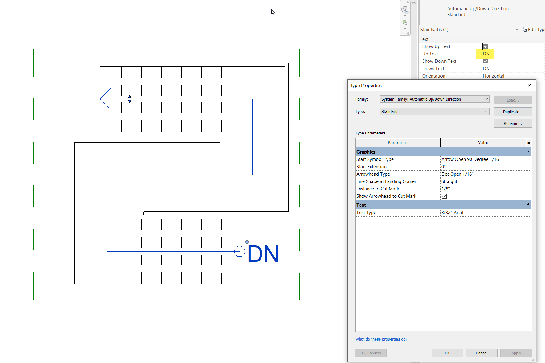Close the navigation bar with its X
Screen dimensions: 545x363
(x=408, y=2)
